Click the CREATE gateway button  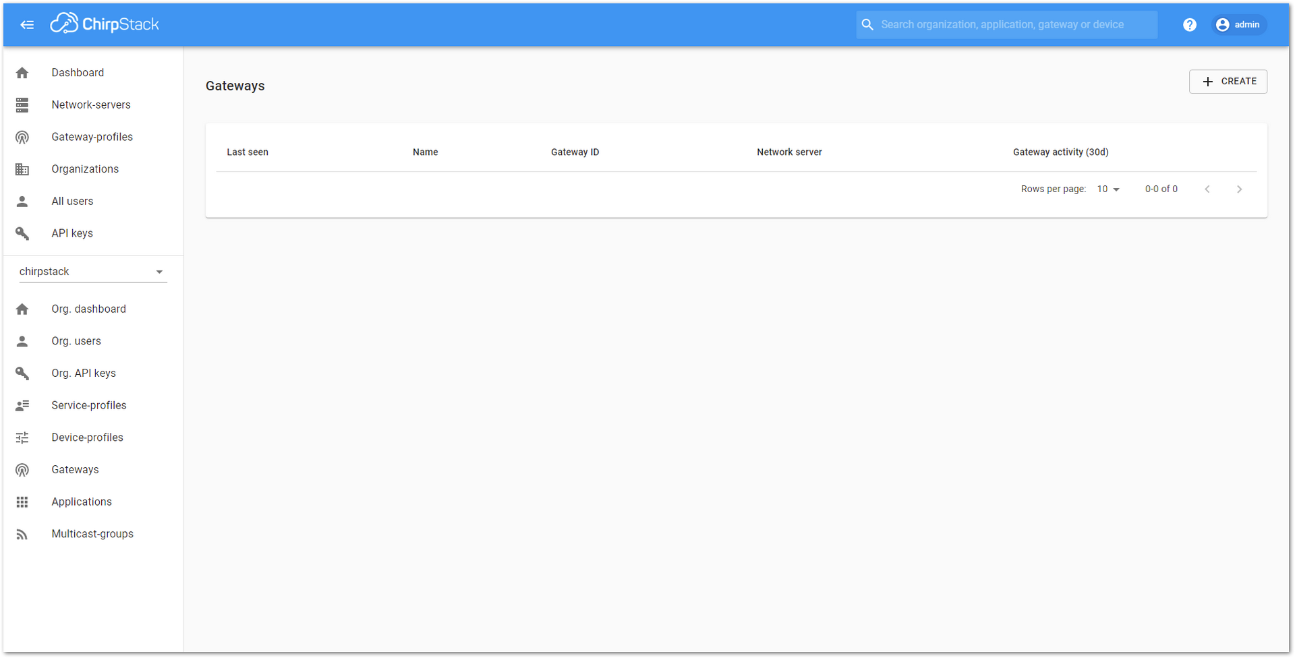pyautogui.click(x=1228, y=82)
